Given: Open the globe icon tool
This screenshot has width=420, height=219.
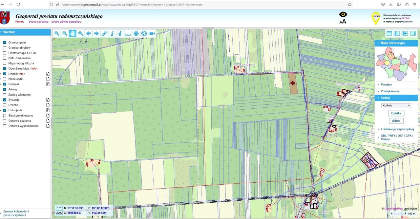Looking at the screenshot, I should (x=144, y=33).
